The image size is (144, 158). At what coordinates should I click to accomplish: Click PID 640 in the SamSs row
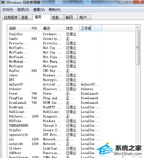[x=34, y=39]
